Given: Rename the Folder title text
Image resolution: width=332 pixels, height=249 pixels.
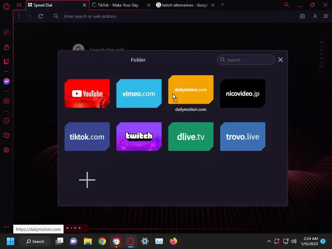Looking at the screenshot, I should [138, 60].
